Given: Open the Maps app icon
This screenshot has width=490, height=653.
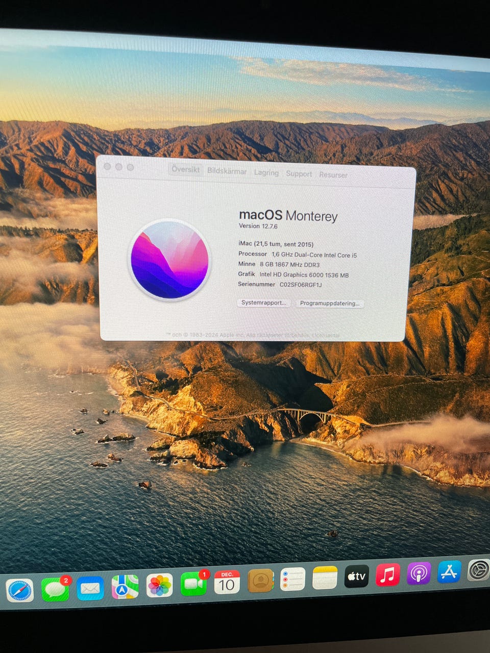Looking at the screenshot, I should 125,587.
